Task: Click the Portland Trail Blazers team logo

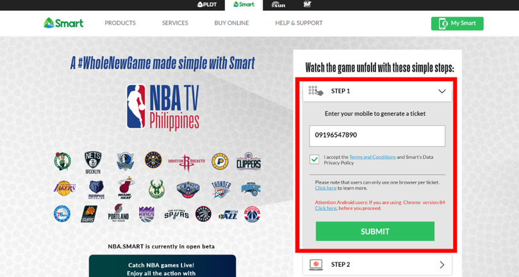Action: pyautogui.click(x=118, y=213)
